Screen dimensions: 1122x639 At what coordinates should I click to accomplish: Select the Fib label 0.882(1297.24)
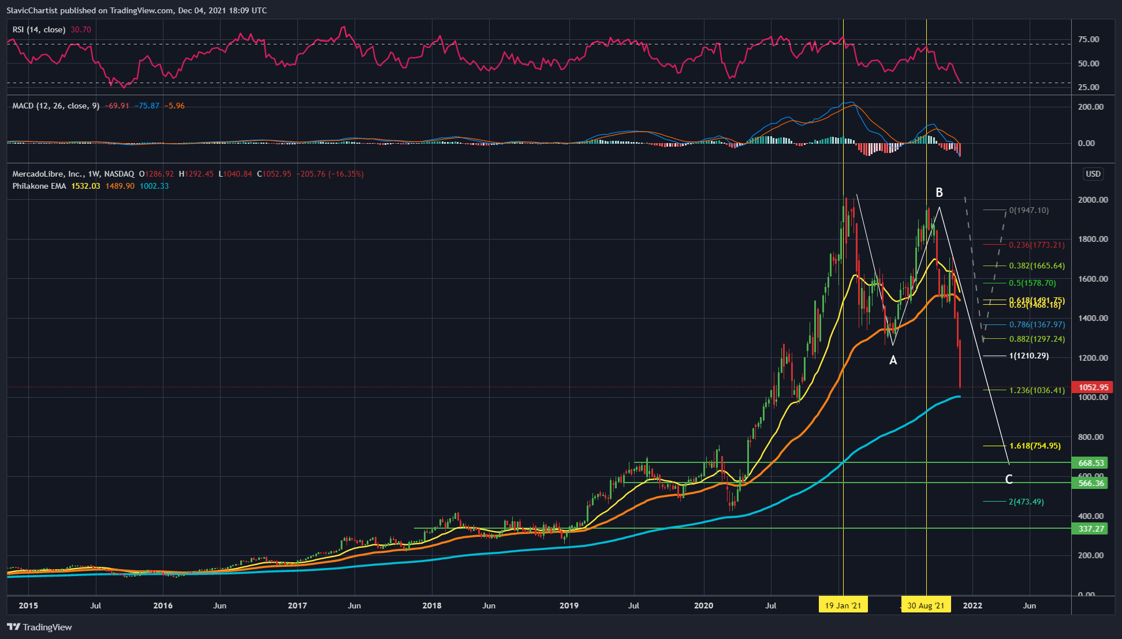[1037, 339]
